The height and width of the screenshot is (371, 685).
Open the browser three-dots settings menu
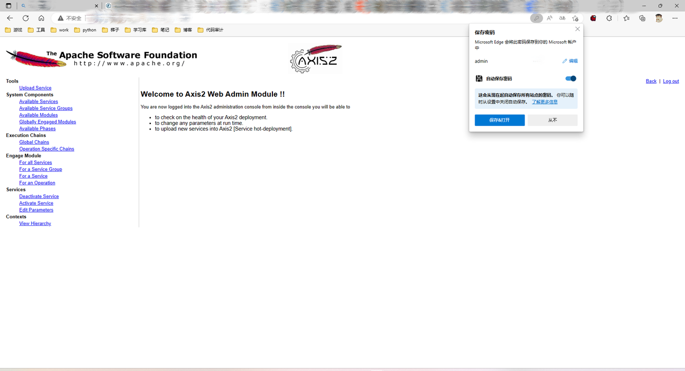[675, 18]
